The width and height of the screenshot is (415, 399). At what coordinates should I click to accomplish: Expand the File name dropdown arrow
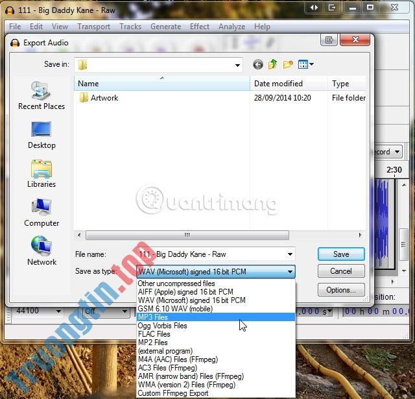[290, 254]
